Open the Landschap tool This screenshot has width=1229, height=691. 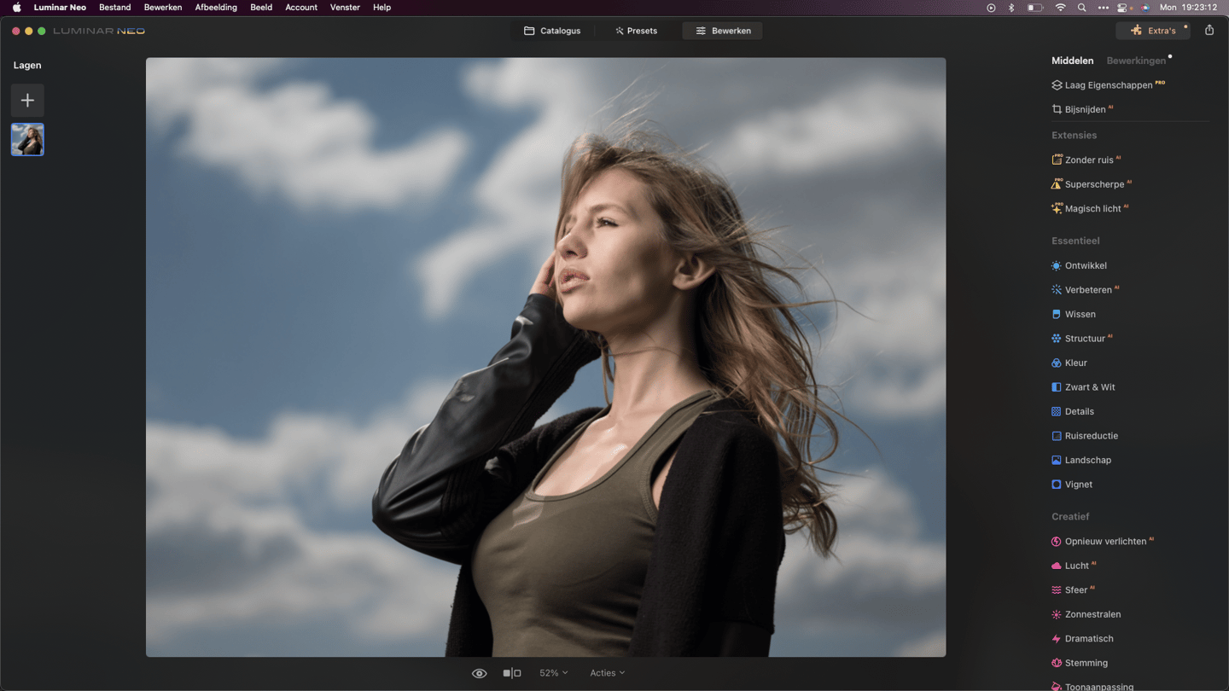click(x=1081, y=460)
